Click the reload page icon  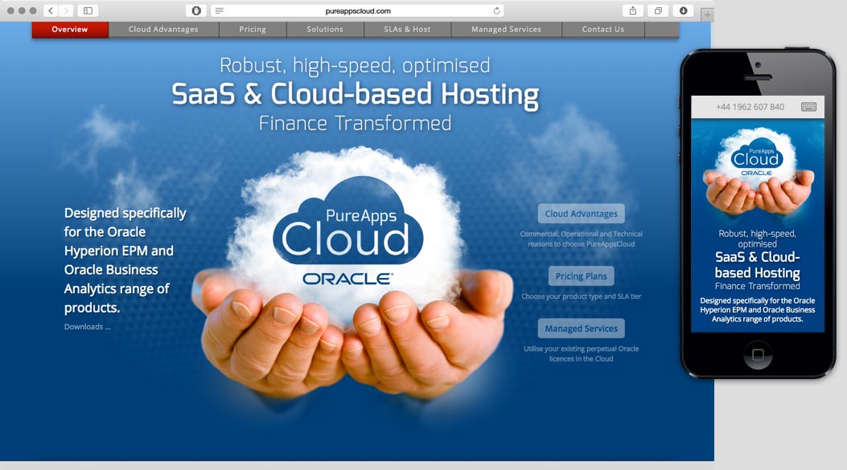coord(497,10)
